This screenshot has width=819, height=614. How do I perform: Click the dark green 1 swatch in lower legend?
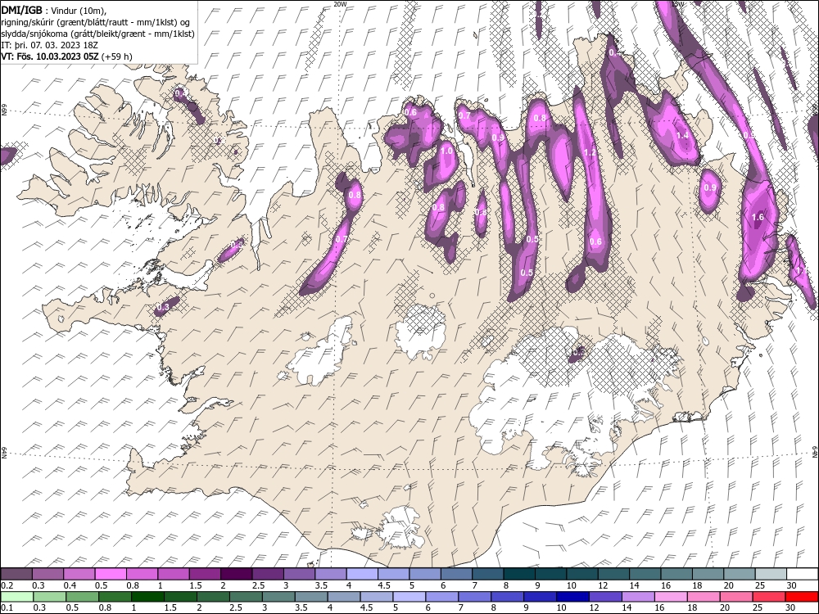coord(147,597)
